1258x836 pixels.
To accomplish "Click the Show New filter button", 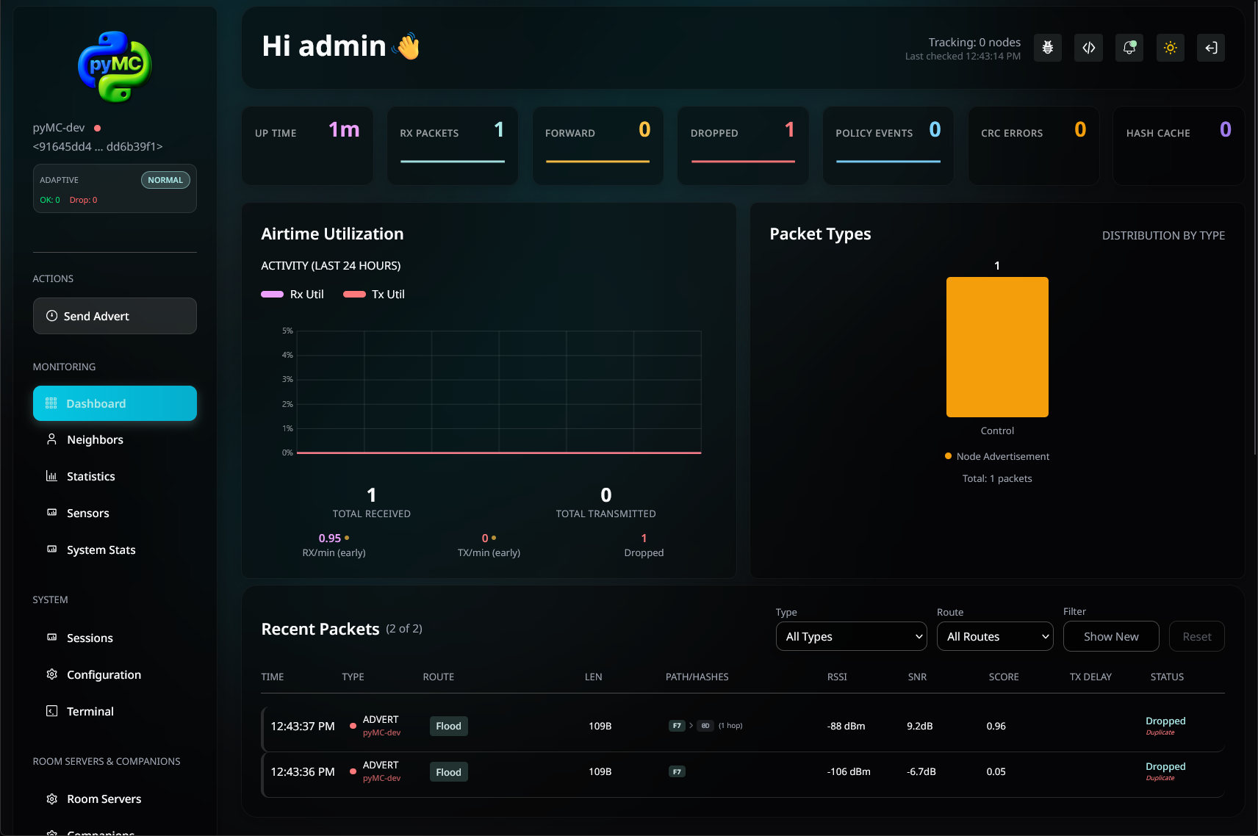I will coord(1111,636).
